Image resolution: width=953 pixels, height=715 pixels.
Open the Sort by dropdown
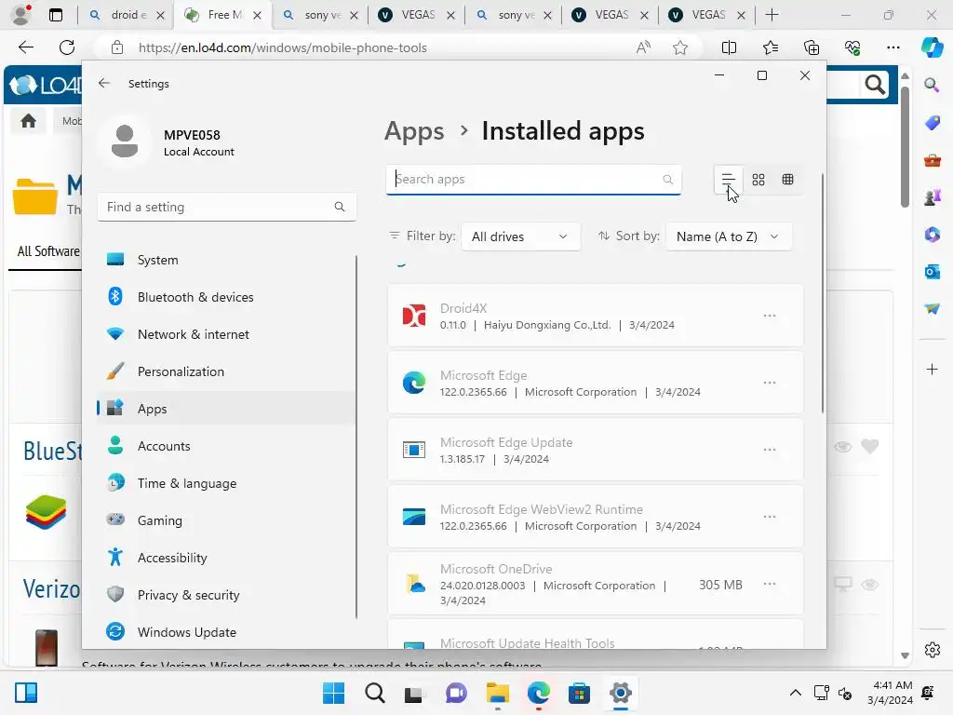click(x=729, y=236)
